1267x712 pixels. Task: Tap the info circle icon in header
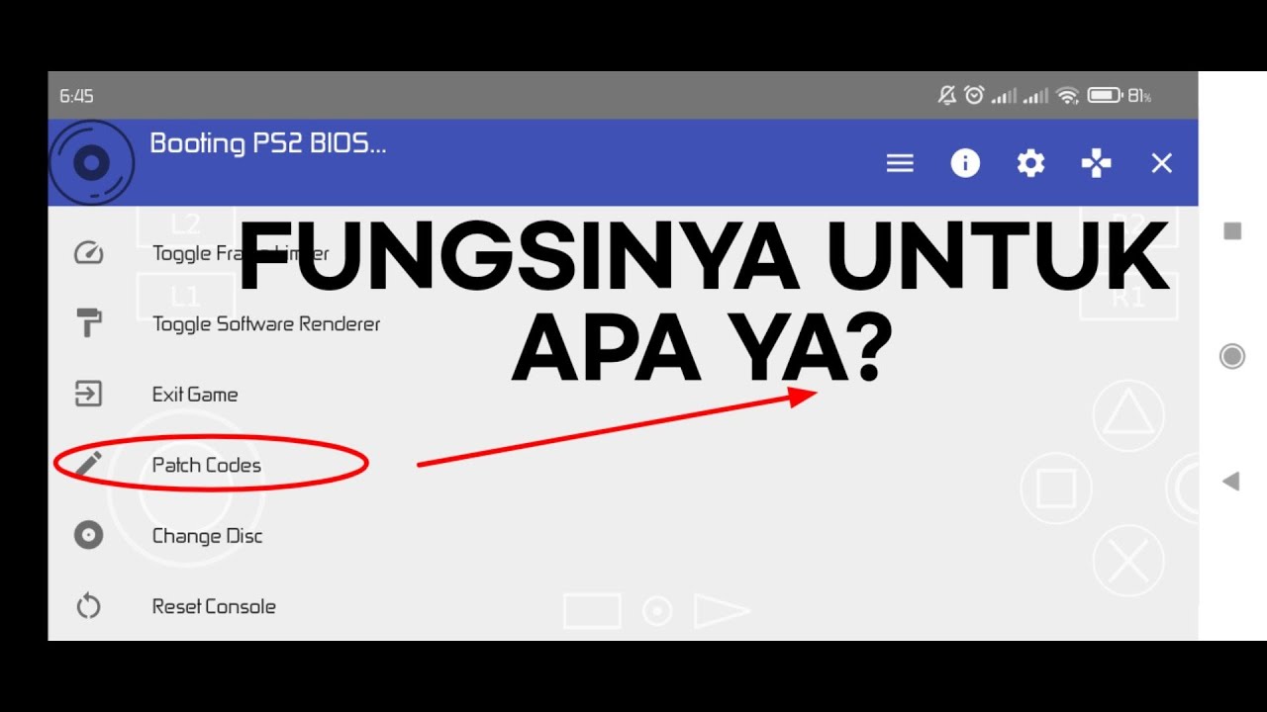pos(965,163)
